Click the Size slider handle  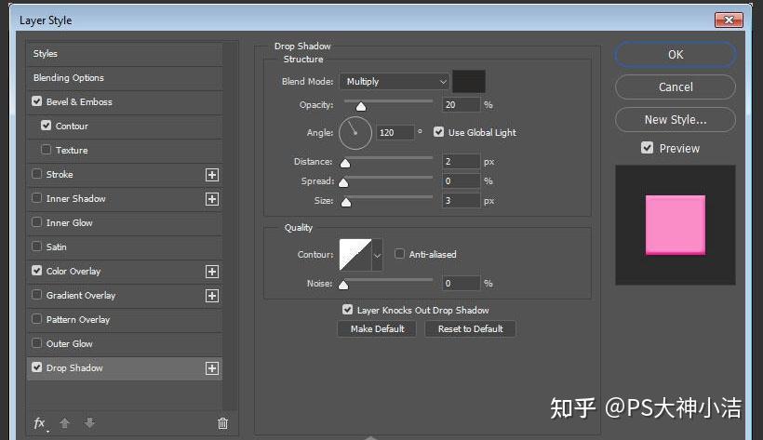[x=346, y=202]
